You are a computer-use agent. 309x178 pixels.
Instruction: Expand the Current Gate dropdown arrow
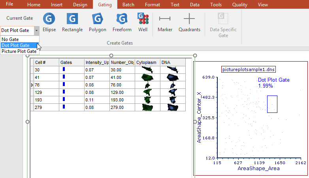36,30
